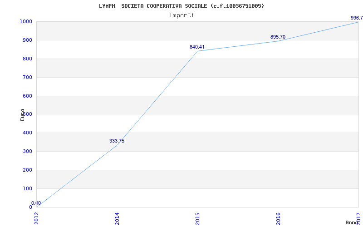This screenshot has width=363, height=227.
Task: Click the 1000 y-axis tick label
Action: pyautogui.click(x=25, y=21)
